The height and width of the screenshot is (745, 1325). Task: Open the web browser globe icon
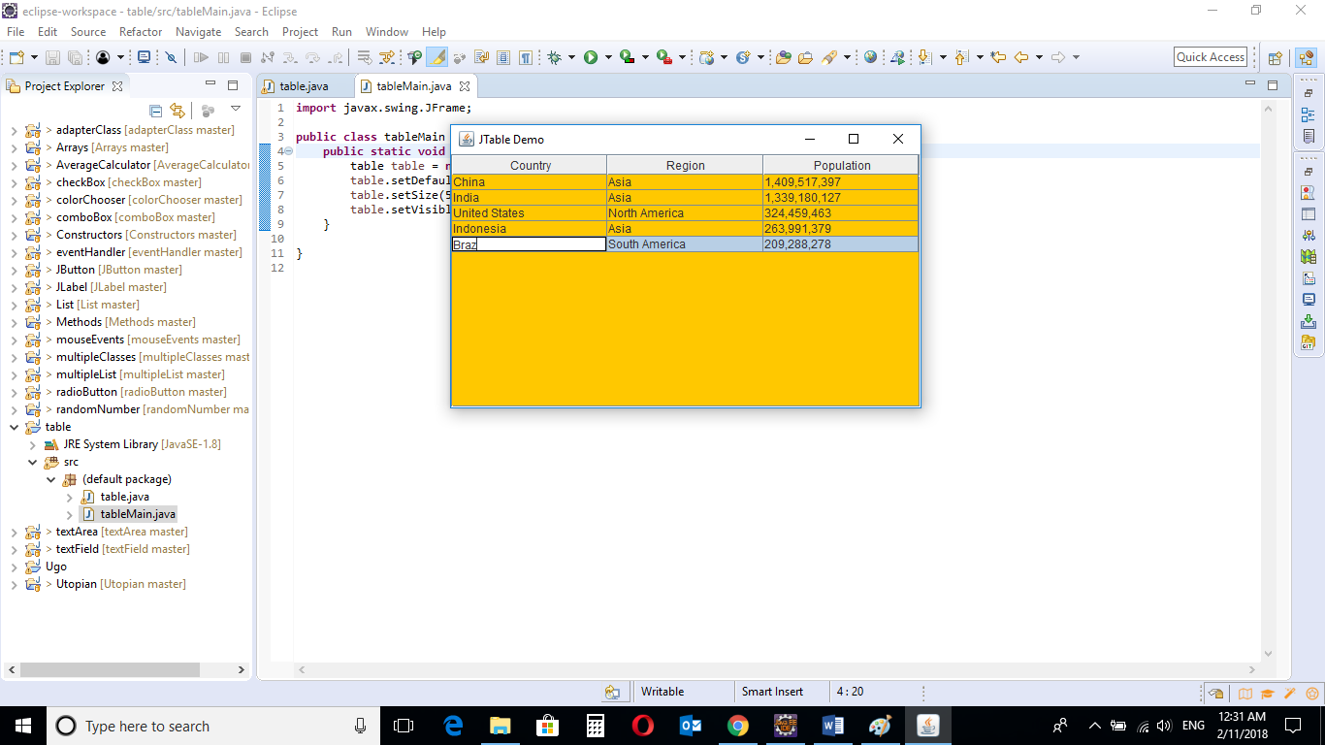click(x=870, y=57)
